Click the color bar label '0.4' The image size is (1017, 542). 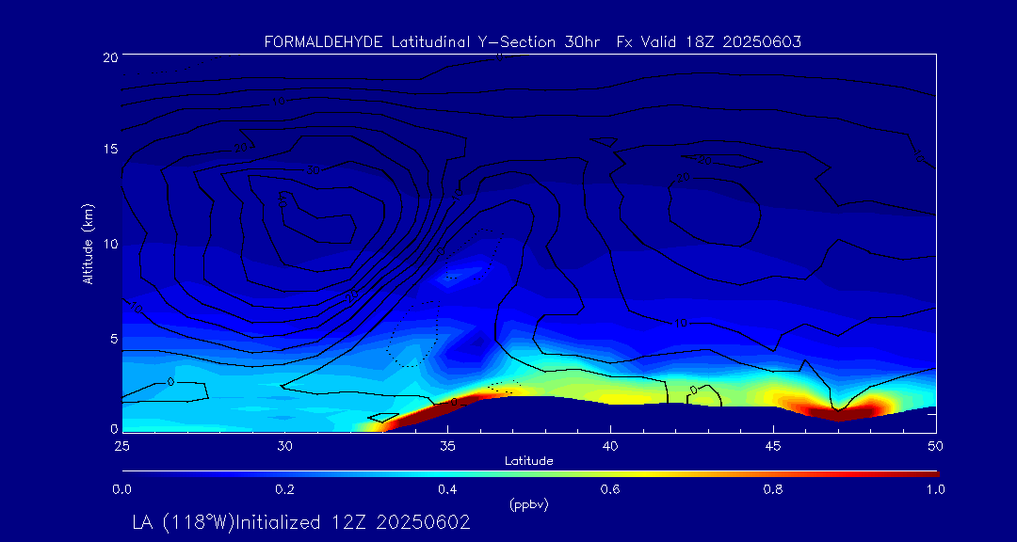point(447,489)
